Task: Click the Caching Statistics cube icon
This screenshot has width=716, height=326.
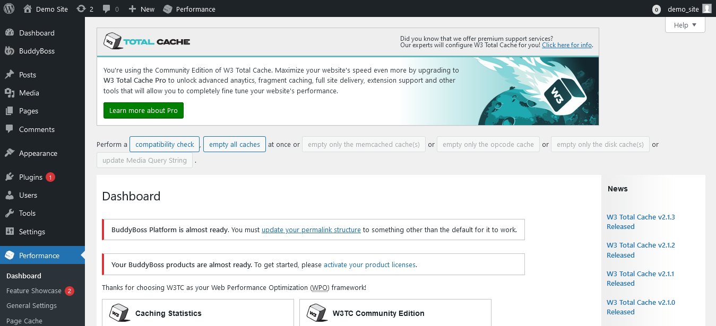Action: click(119, 313)
